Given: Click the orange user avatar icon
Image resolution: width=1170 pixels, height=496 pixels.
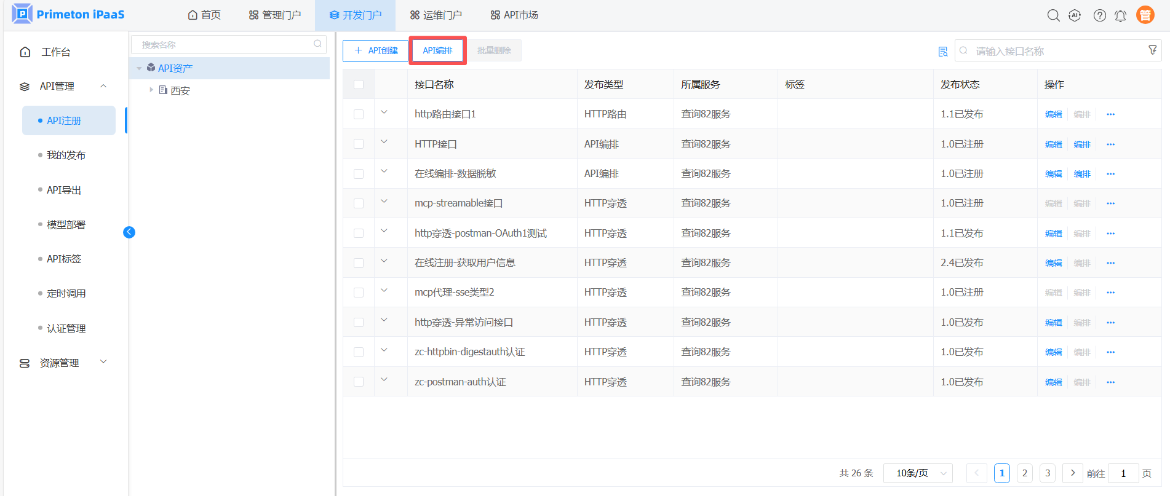Looking at the screenshot, I should pyautogui.click(x=1145, y=15).
